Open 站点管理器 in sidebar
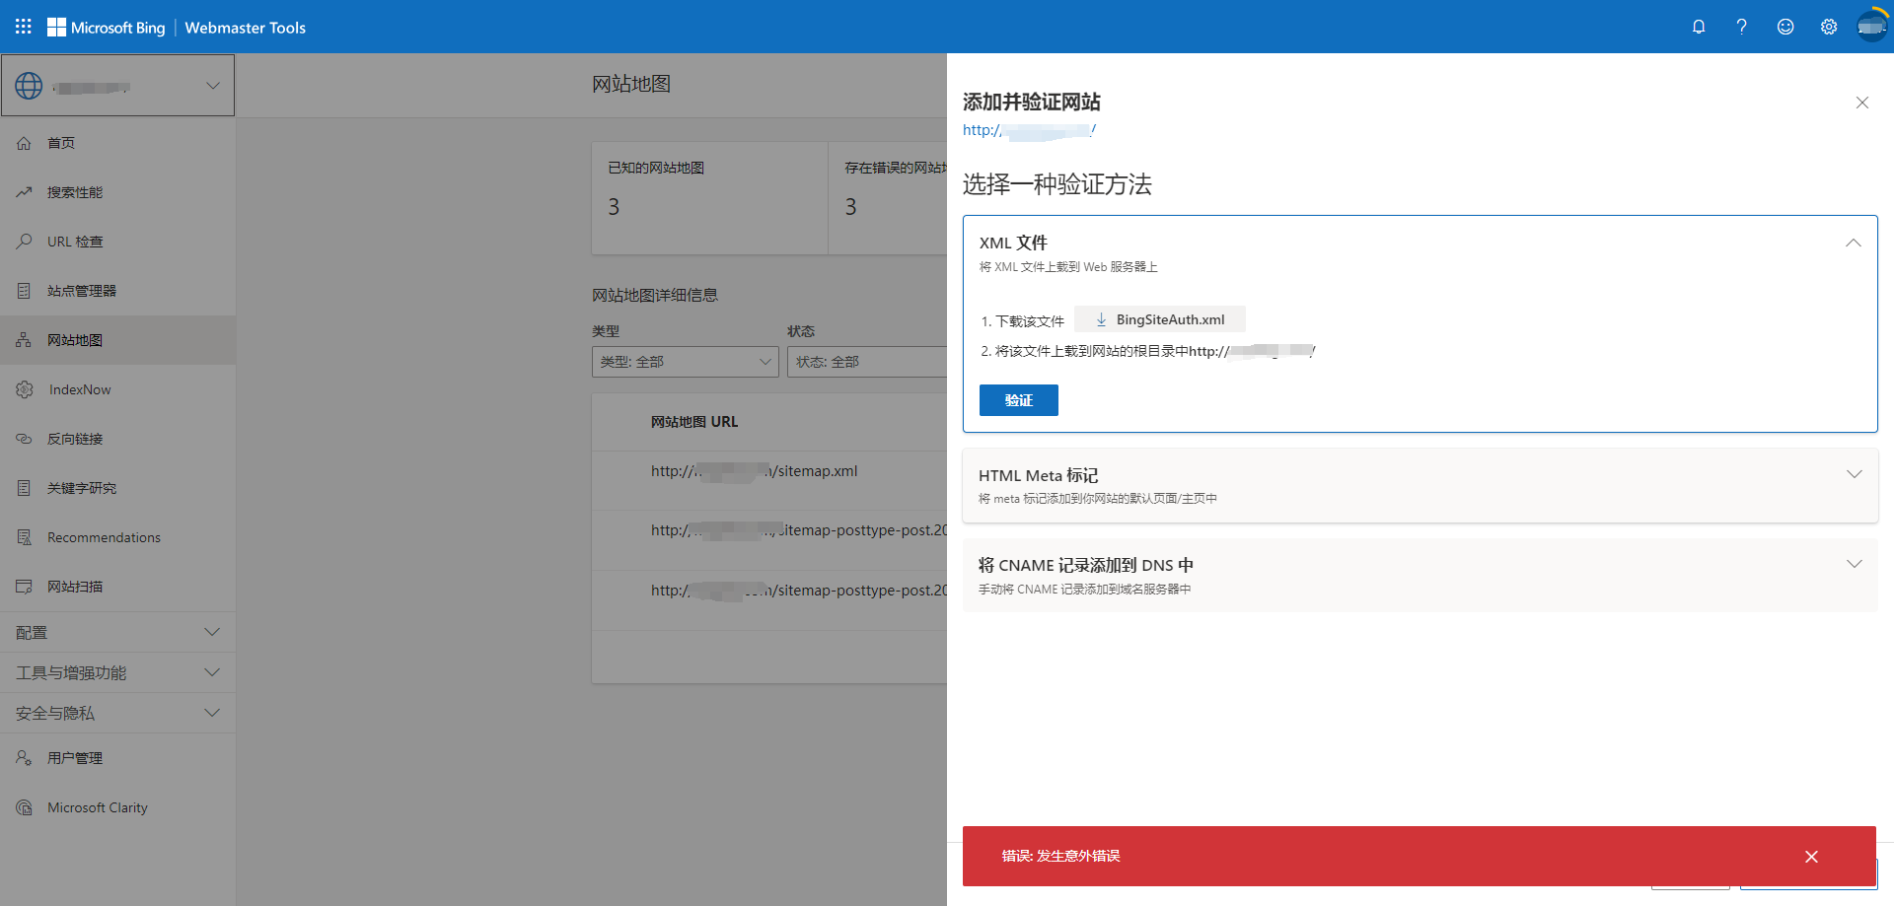Viewport: 1894px width, 906px height. pos(117,291)
